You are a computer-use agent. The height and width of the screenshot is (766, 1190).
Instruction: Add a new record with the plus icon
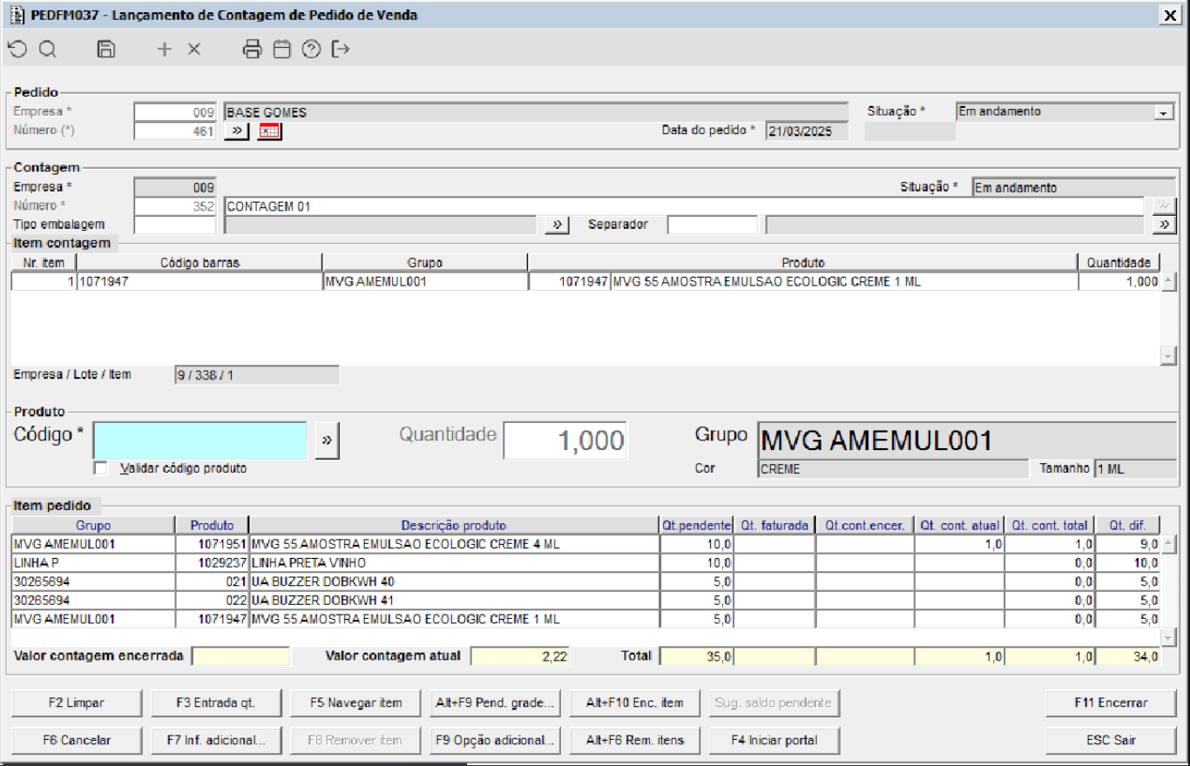coord(165,50)
